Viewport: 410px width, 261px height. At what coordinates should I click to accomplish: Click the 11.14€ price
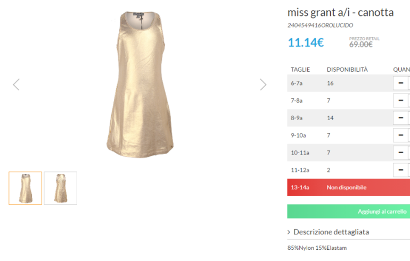[x=306, y=43]
